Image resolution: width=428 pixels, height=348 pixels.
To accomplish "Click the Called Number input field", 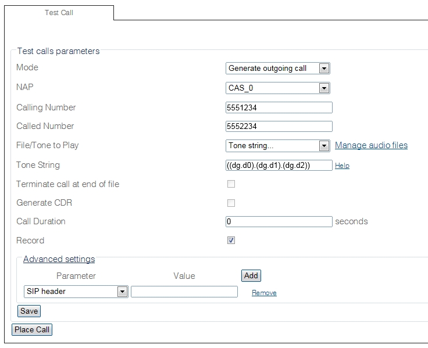I will [279, 127].
